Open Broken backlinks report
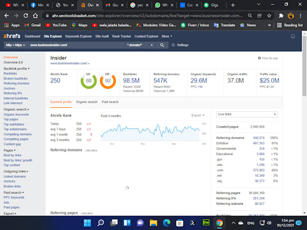 coord(15,78)
